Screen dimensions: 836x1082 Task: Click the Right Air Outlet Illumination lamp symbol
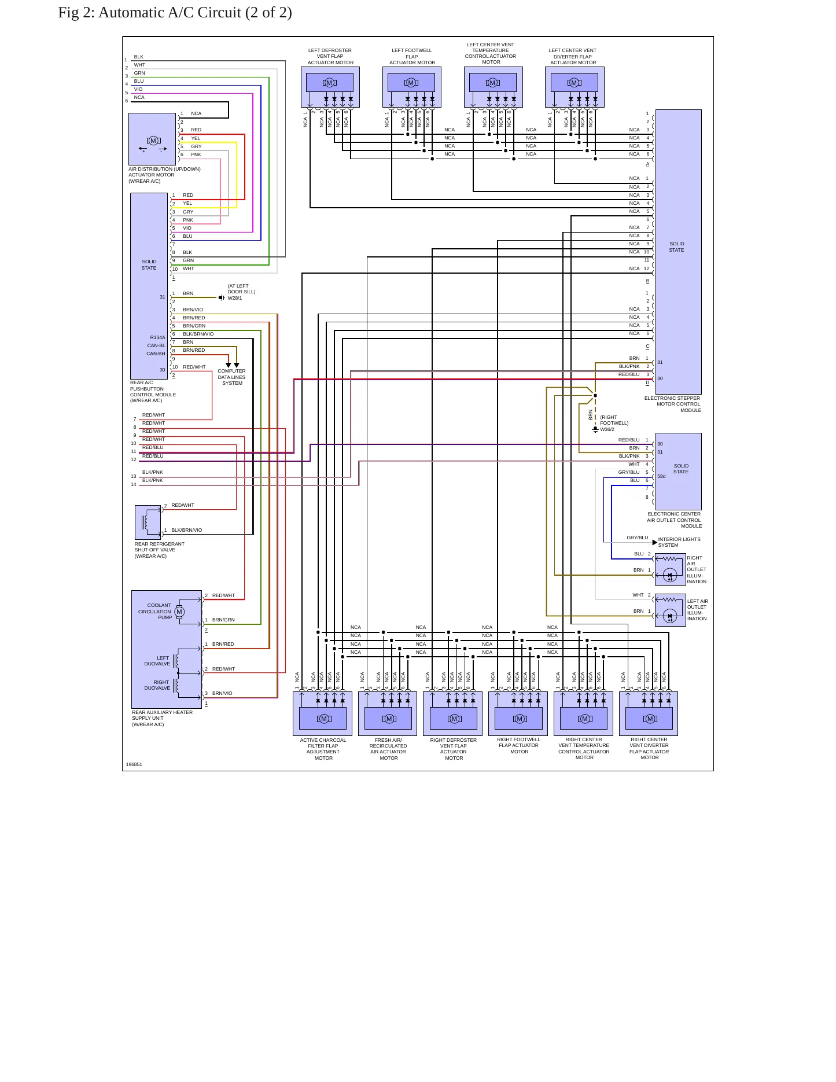pyautogui.click(x=670, y=576)
